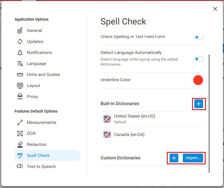Viewport: 224px width, 188px height.
Task: Click the Spell Check ABC icon
Action: 20,156
